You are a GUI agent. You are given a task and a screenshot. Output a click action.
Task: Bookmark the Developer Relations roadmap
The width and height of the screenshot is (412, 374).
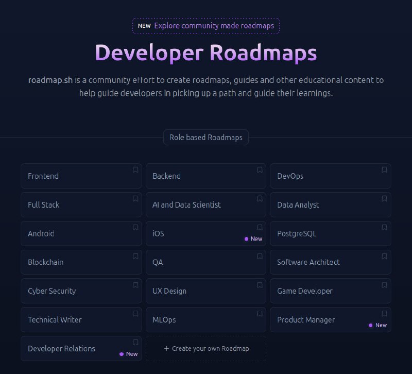tap(135, 342)
